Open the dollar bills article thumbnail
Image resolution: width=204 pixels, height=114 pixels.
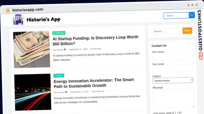click(x=32, y=50)
